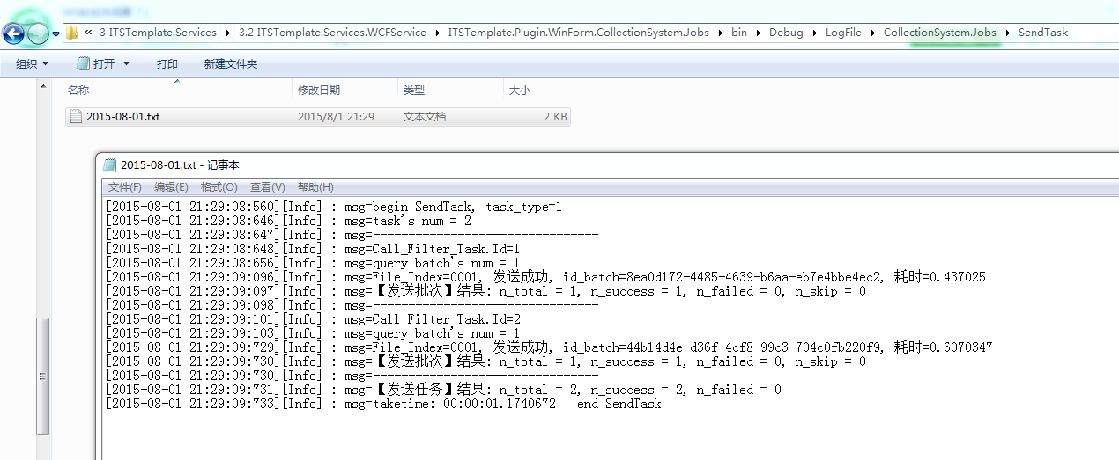This screenshot has height=460, width=1119.
Task: Click the folder icon in address bar
Action: [71, 33]
